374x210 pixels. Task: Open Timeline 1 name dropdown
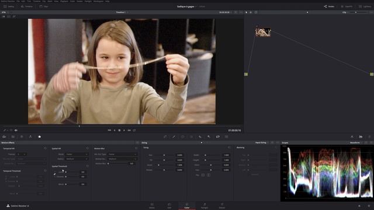(122, 12)
